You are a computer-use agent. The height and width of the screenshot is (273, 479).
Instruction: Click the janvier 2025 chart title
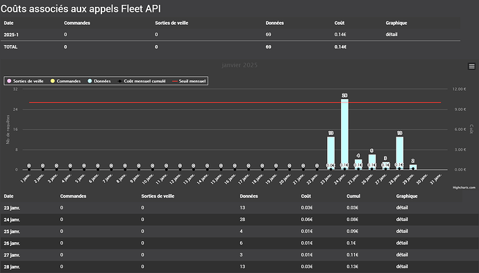tap(239, 65)
